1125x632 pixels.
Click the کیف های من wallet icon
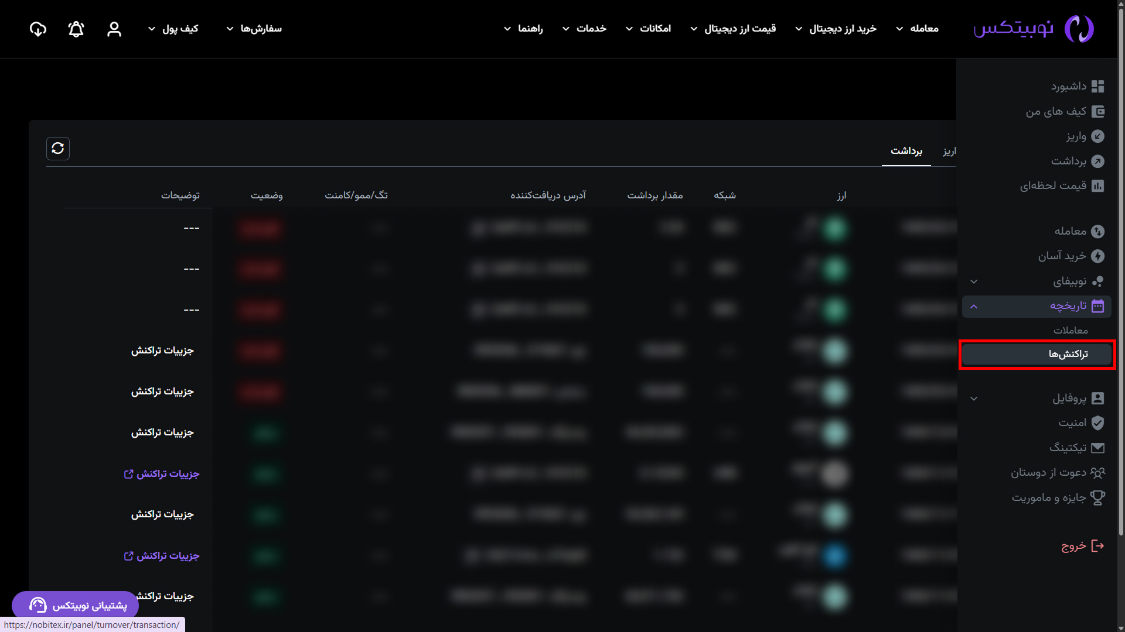1098,111
